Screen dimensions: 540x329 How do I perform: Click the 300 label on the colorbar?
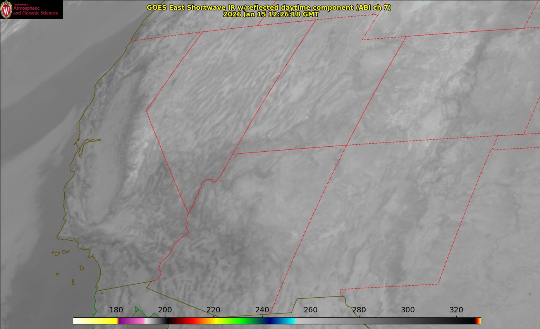tap(408, 310)
